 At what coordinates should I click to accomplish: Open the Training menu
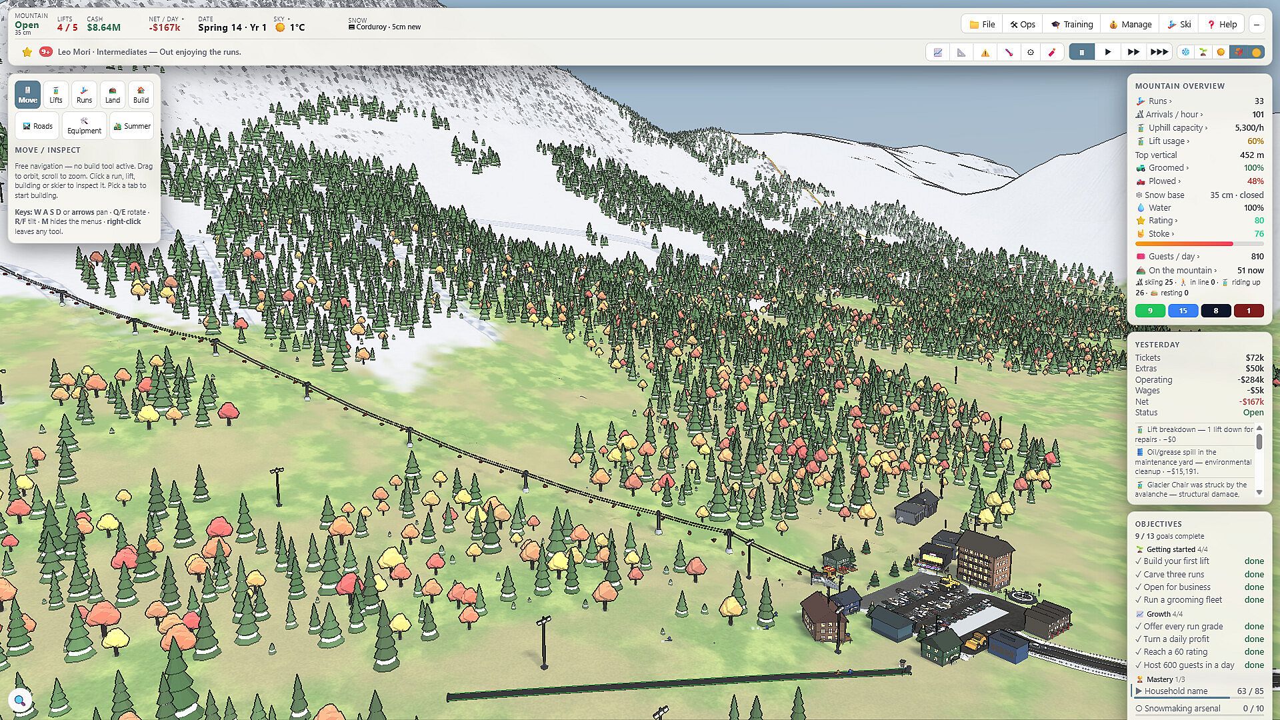(x=1072, y=24)
